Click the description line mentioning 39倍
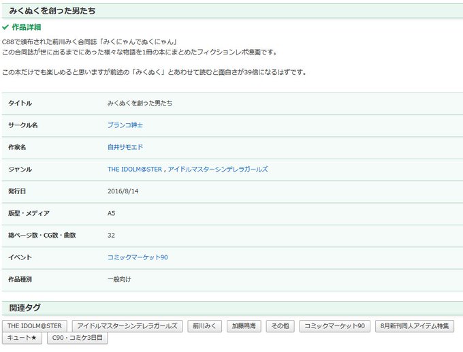The width and height of the screenshot is (463, 352). [x=155, y=72]
